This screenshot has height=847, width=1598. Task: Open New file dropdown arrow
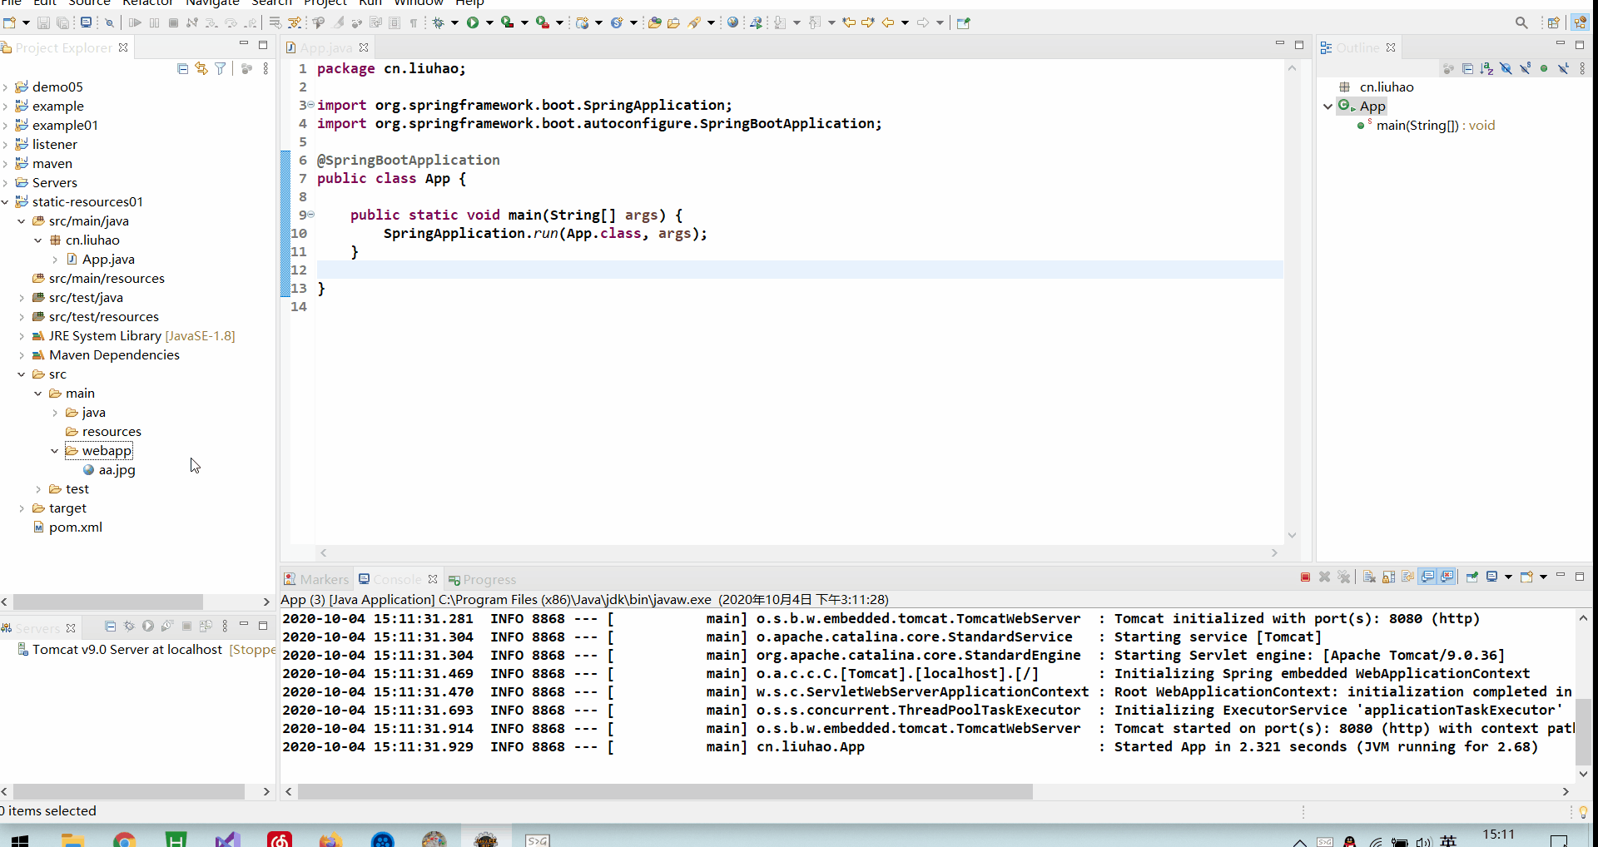(x=26, y=22)
